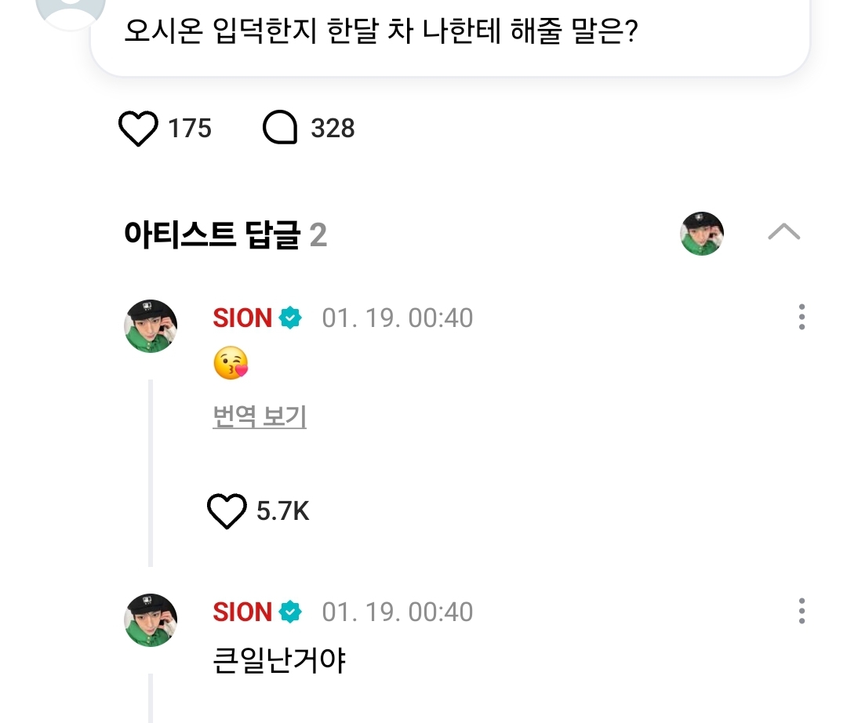Tap the kissing face emoji in the reply

tap(231, 365)
